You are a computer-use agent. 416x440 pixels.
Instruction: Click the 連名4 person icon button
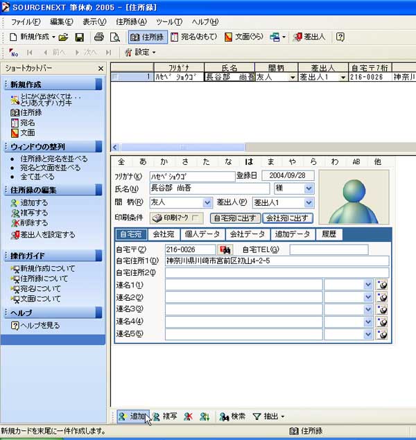pos(382,322)
